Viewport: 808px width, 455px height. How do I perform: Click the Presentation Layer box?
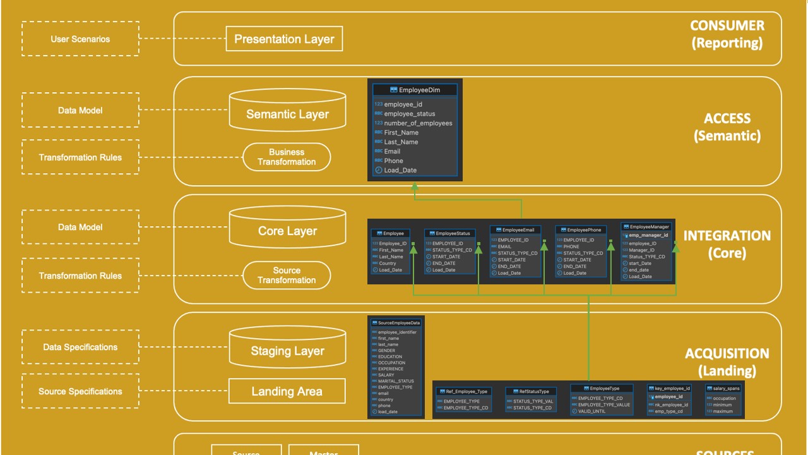(x=284, y=39)
